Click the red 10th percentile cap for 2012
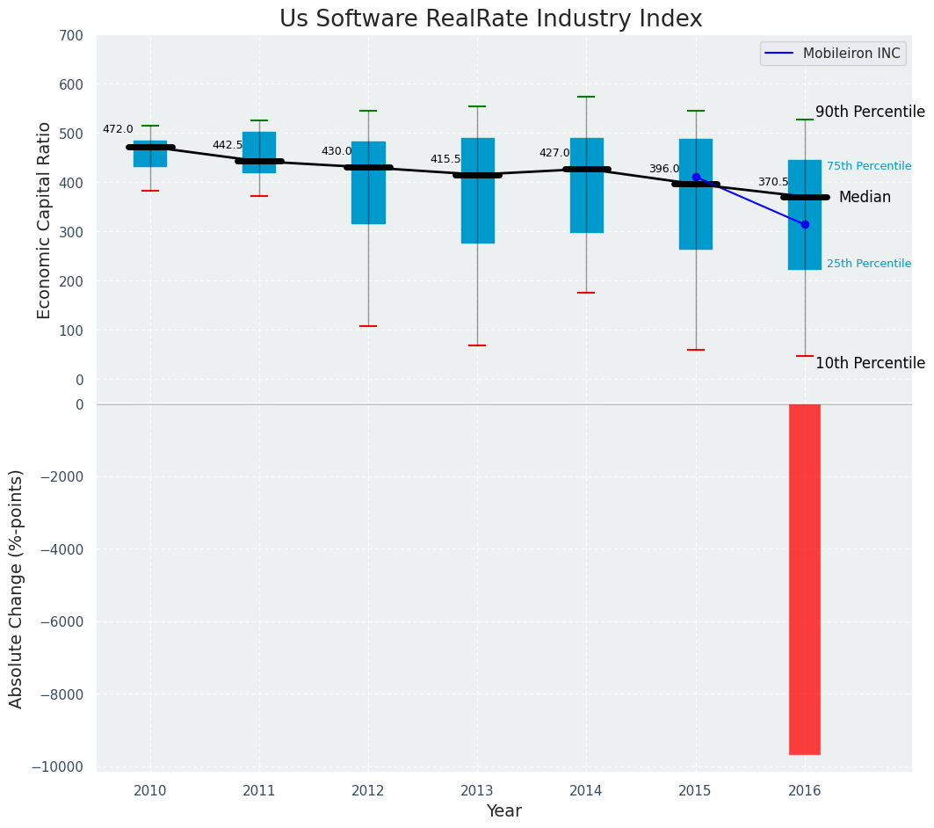 click(x=368, y=326)
